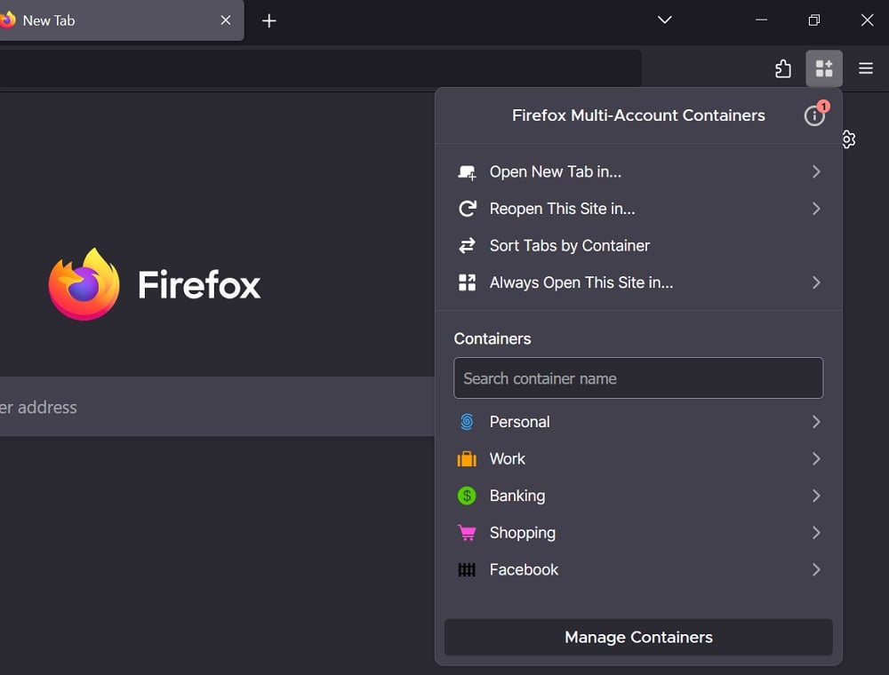The height and width of the screenshot is (675, 889).
Task: Expand the Facebook container chevron
Action: [816, 569]
